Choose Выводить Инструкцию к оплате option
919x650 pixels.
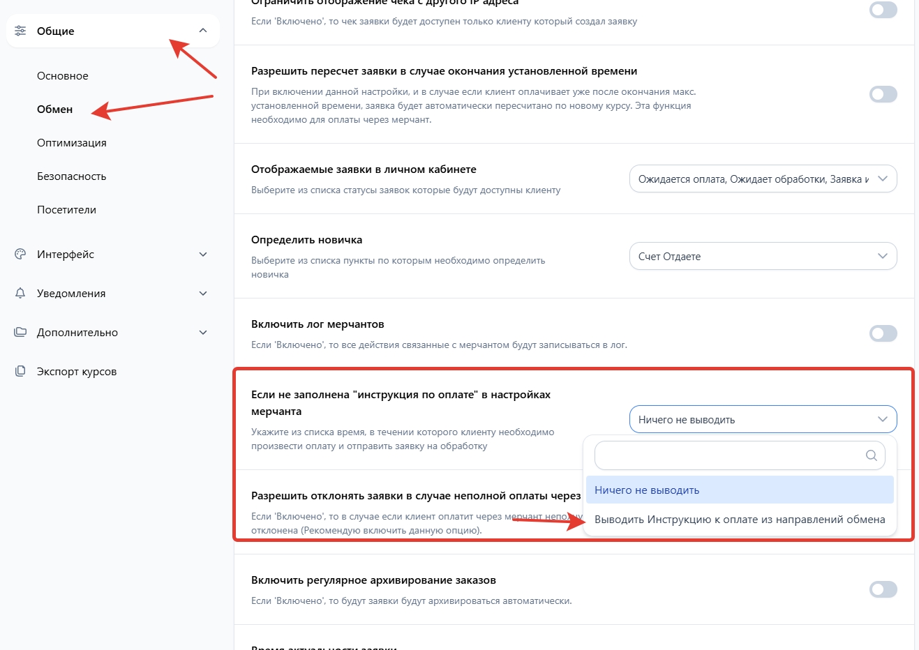pos(739,520)
